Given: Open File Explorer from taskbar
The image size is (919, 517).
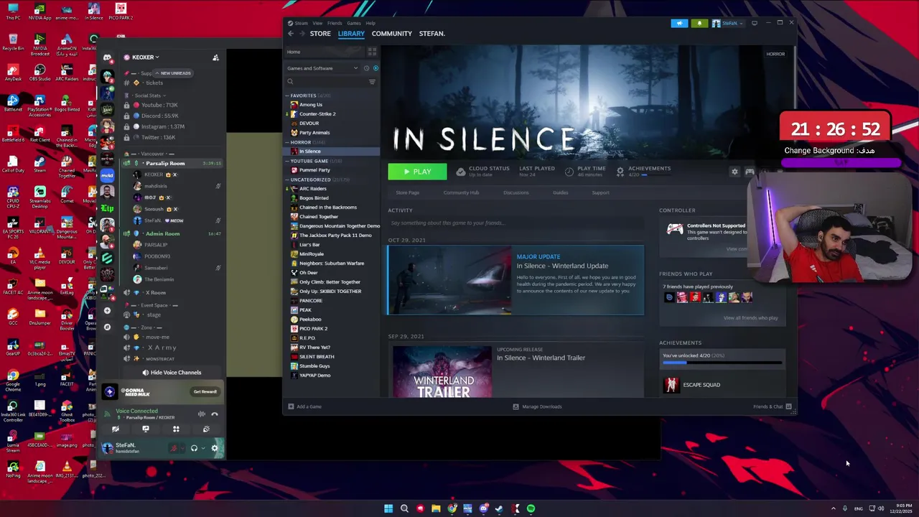Looking at the screenshot, I should pyautogui.click(x=436, y=508).
